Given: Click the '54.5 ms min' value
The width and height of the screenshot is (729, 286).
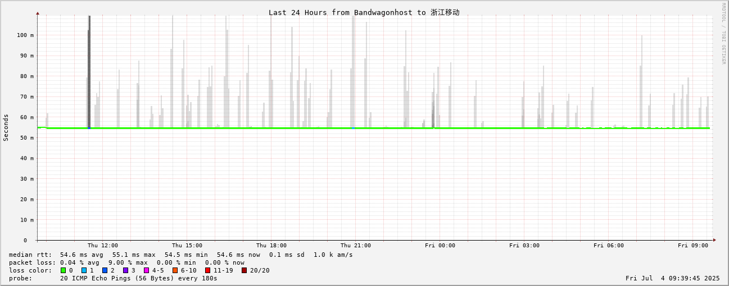Looking at the screenshot, I should click(186, 255).
